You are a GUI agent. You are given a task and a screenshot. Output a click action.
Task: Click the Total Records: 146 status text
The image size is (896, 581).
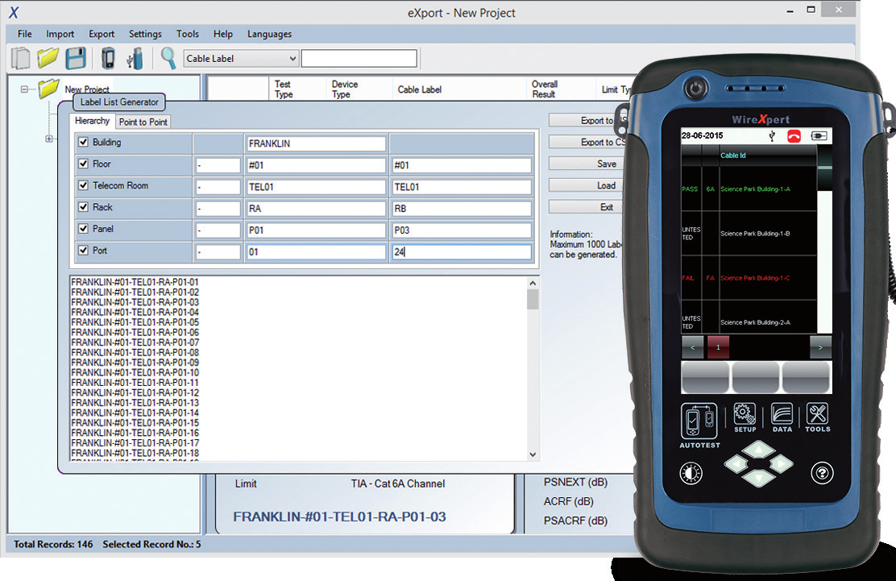pyautogui.click(x=53, y=545)
